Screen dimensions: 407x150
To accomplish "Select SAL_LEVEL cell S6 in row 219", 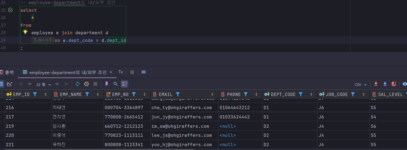I will 388,126.
